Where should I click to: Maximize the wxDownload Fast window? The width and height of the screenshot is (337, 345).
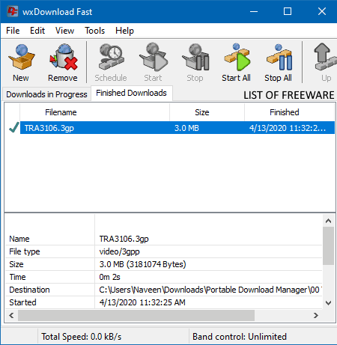pos(288,11)
